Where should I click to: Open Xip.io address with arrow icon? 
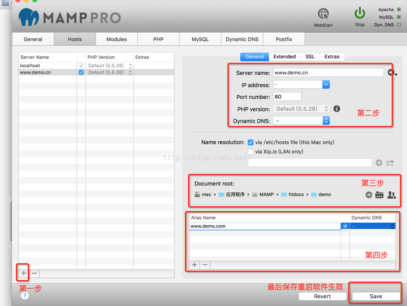[379, 163]
